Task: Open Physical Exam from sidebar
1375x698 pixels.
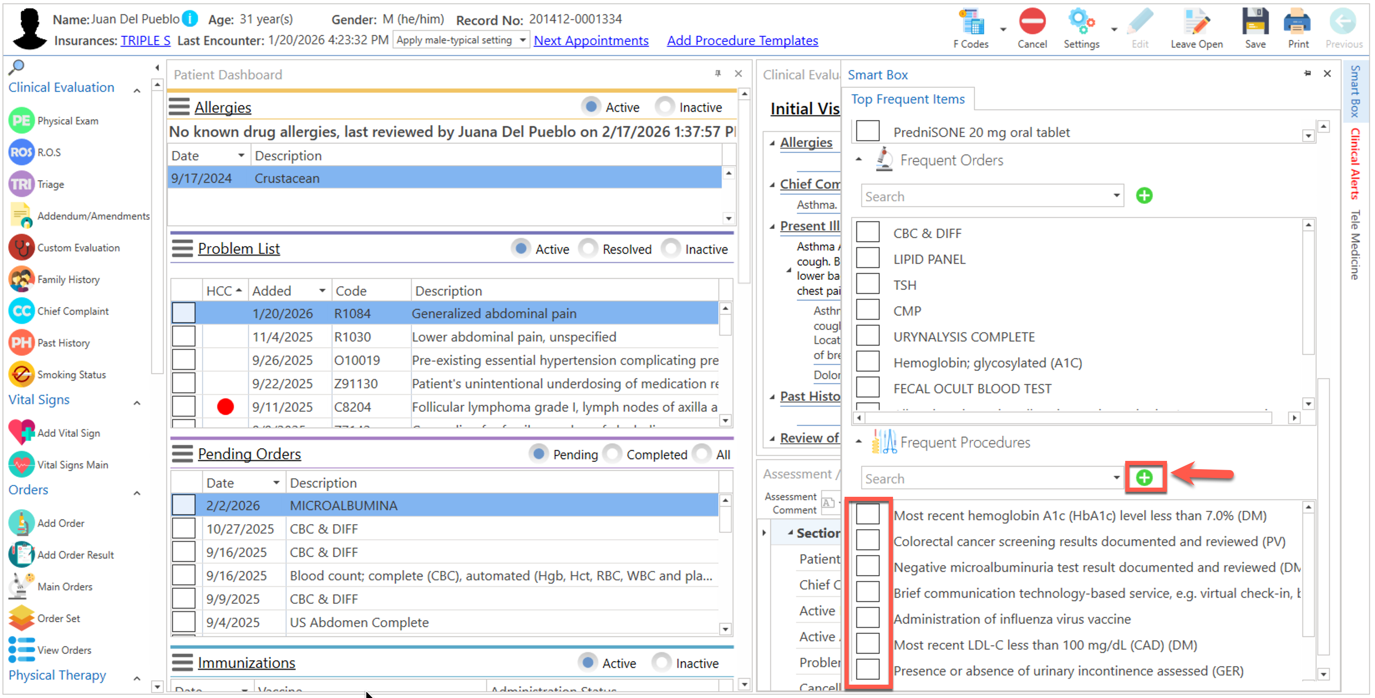Action: [21, 121]
